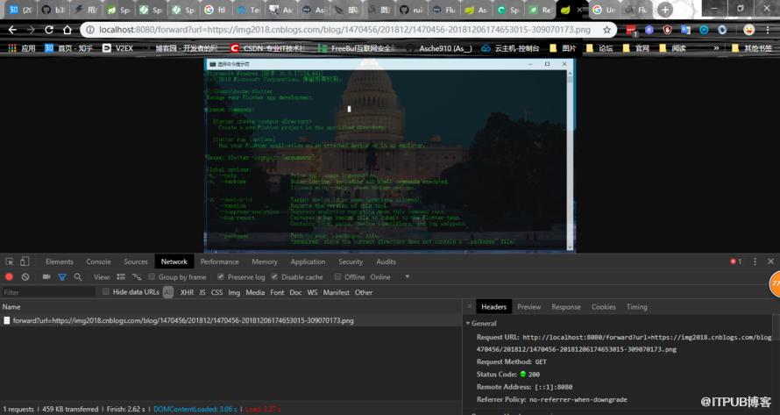780x415 pixels.
Task: Filter requests by WS
Action: tap(312, 292)
